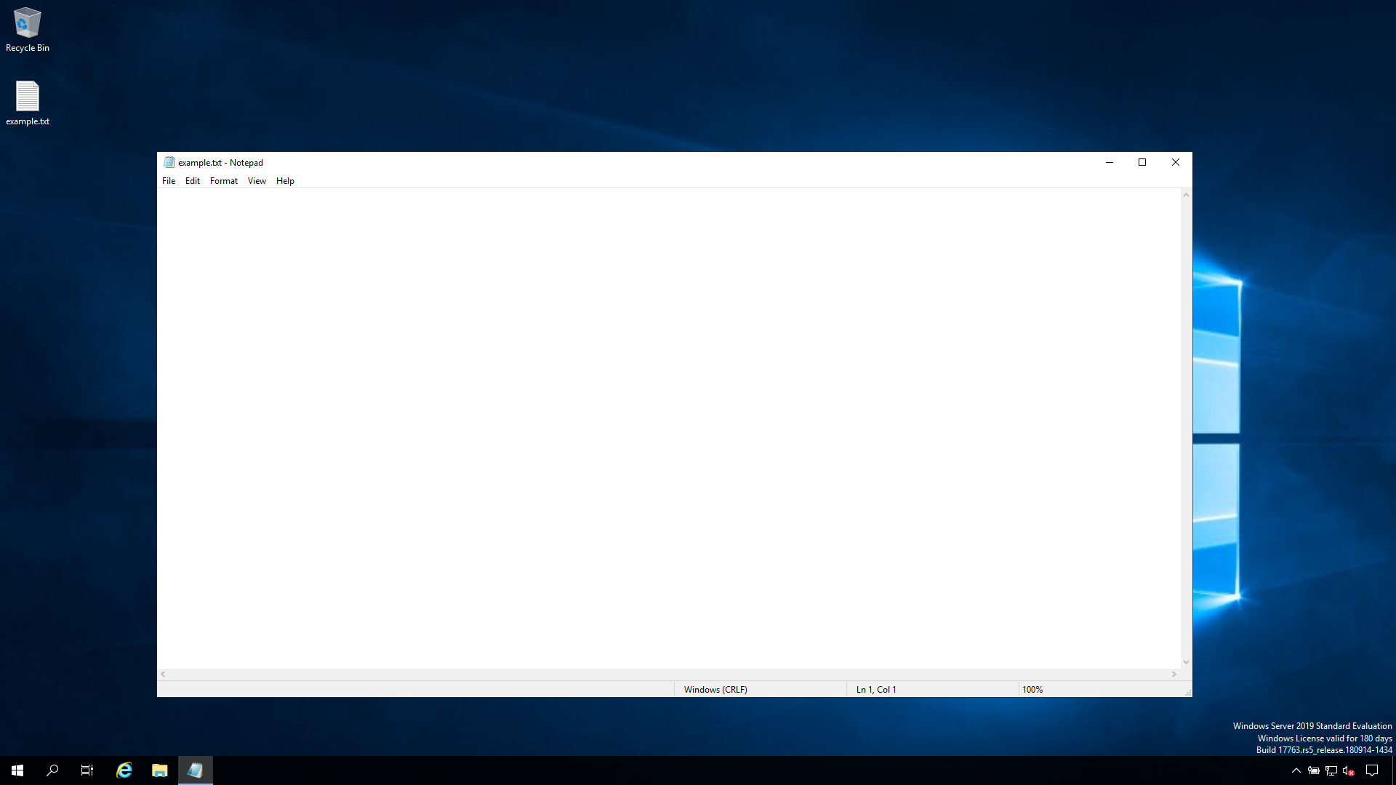Expand the hidden system tray icons
The image size is (1396, 785).
pos(1296,770)
